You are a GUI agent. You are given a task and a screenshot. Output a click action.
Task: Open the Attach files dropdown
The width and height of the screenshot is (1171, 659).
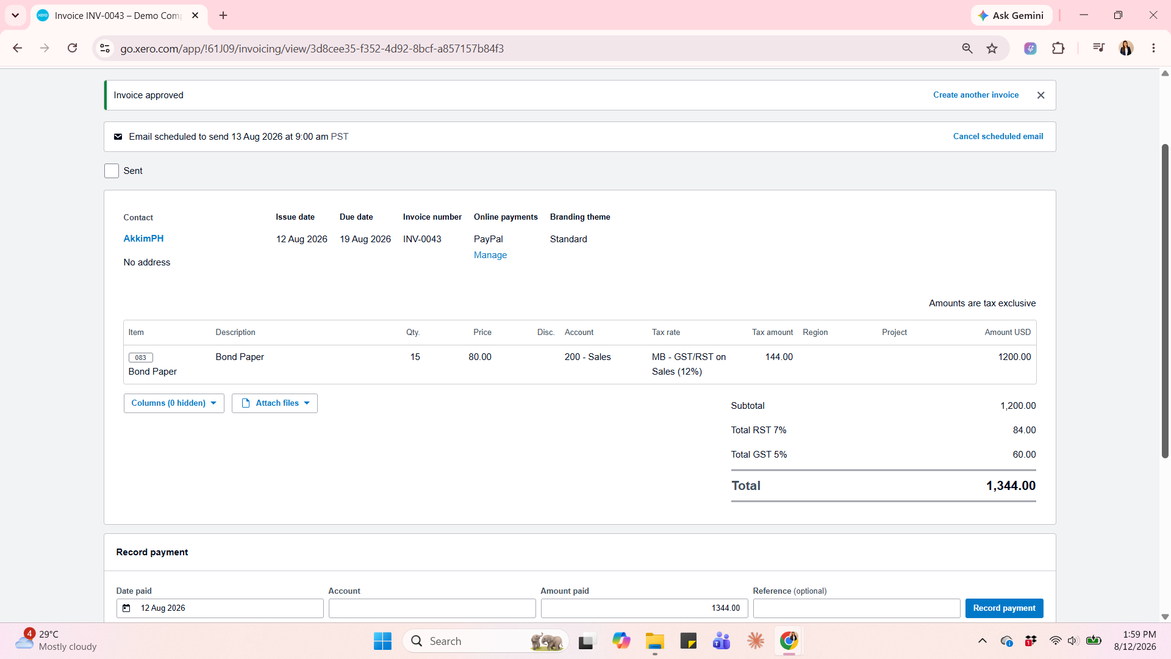click(x=274, y=403)
